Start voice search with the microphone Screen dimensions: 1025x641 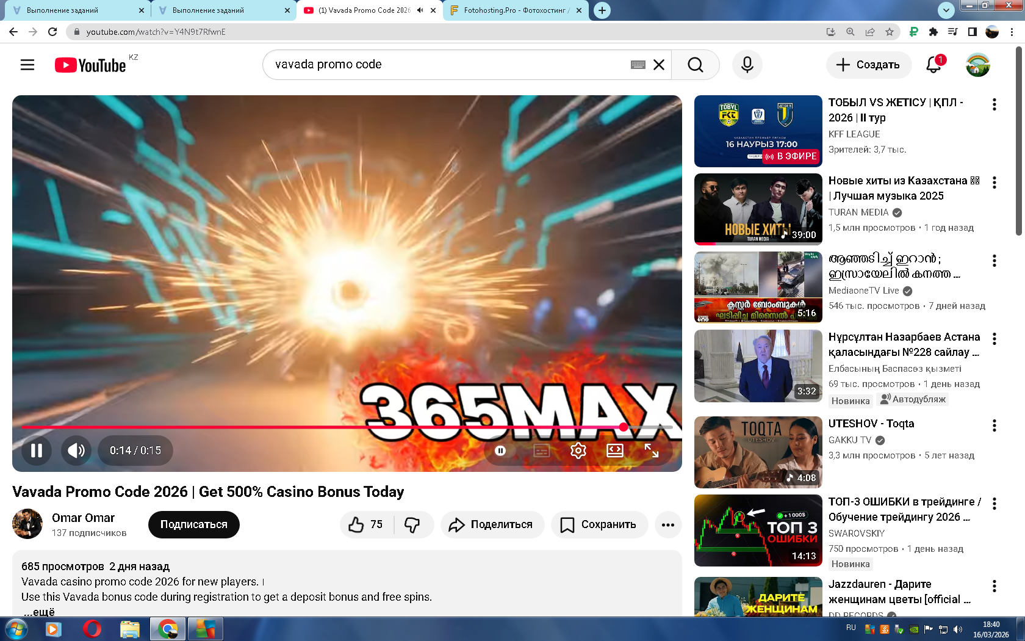tap(747, 65)
